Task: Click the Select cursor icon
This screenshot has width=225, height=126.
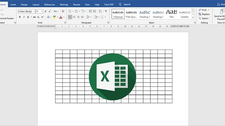Action: (200, 18)
